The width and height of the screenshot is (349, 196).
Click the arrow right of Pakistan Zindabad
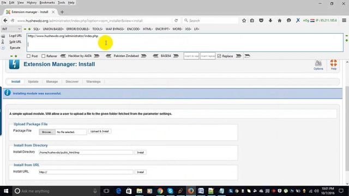[x=144, y=56]
